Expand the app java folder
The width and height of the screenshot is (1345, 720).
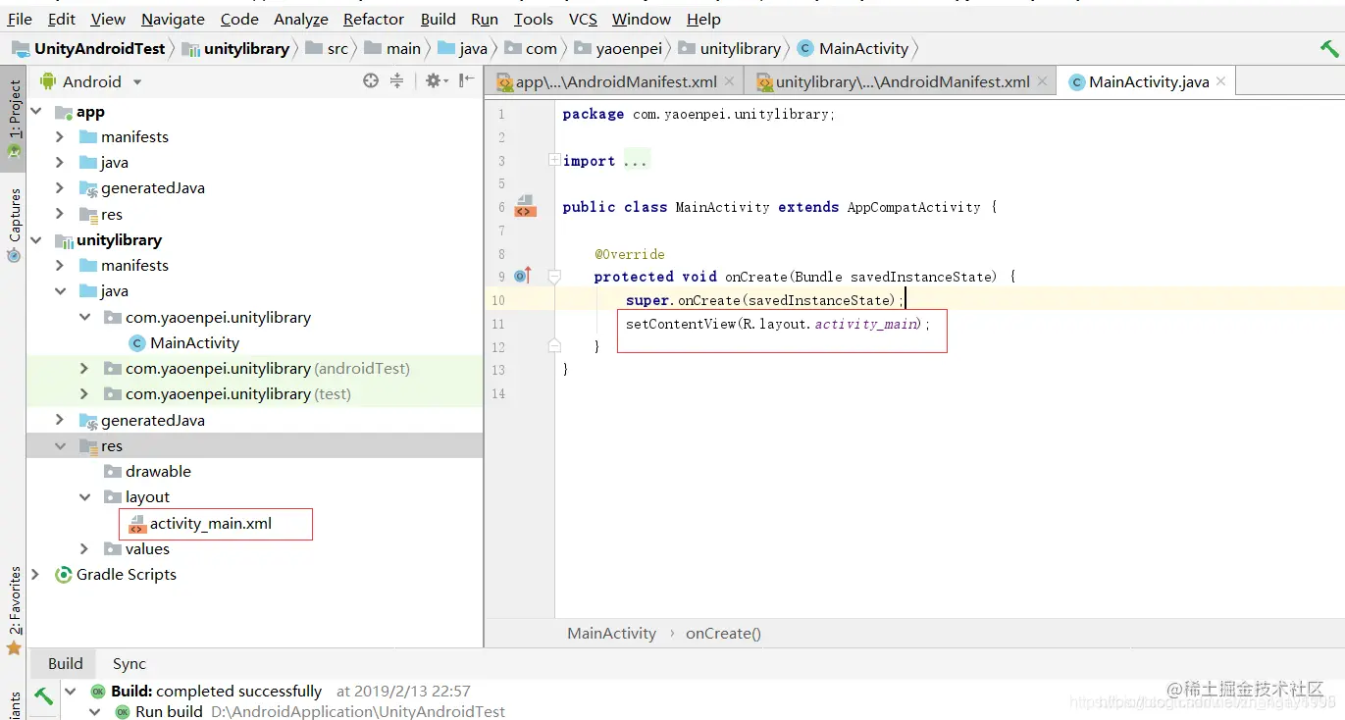[60, 162]
